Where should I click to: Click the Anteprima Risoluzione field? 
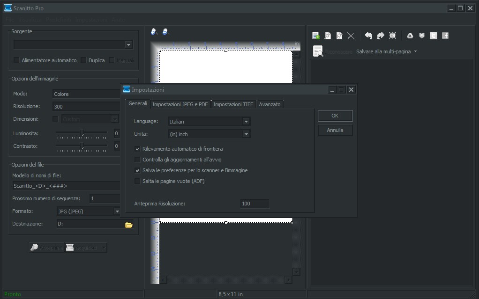coord(255,204)
